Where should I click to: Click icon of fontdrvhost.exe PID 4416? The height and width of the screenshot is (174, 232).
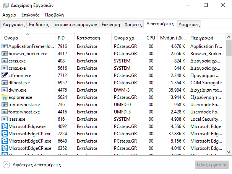point(5,112)
